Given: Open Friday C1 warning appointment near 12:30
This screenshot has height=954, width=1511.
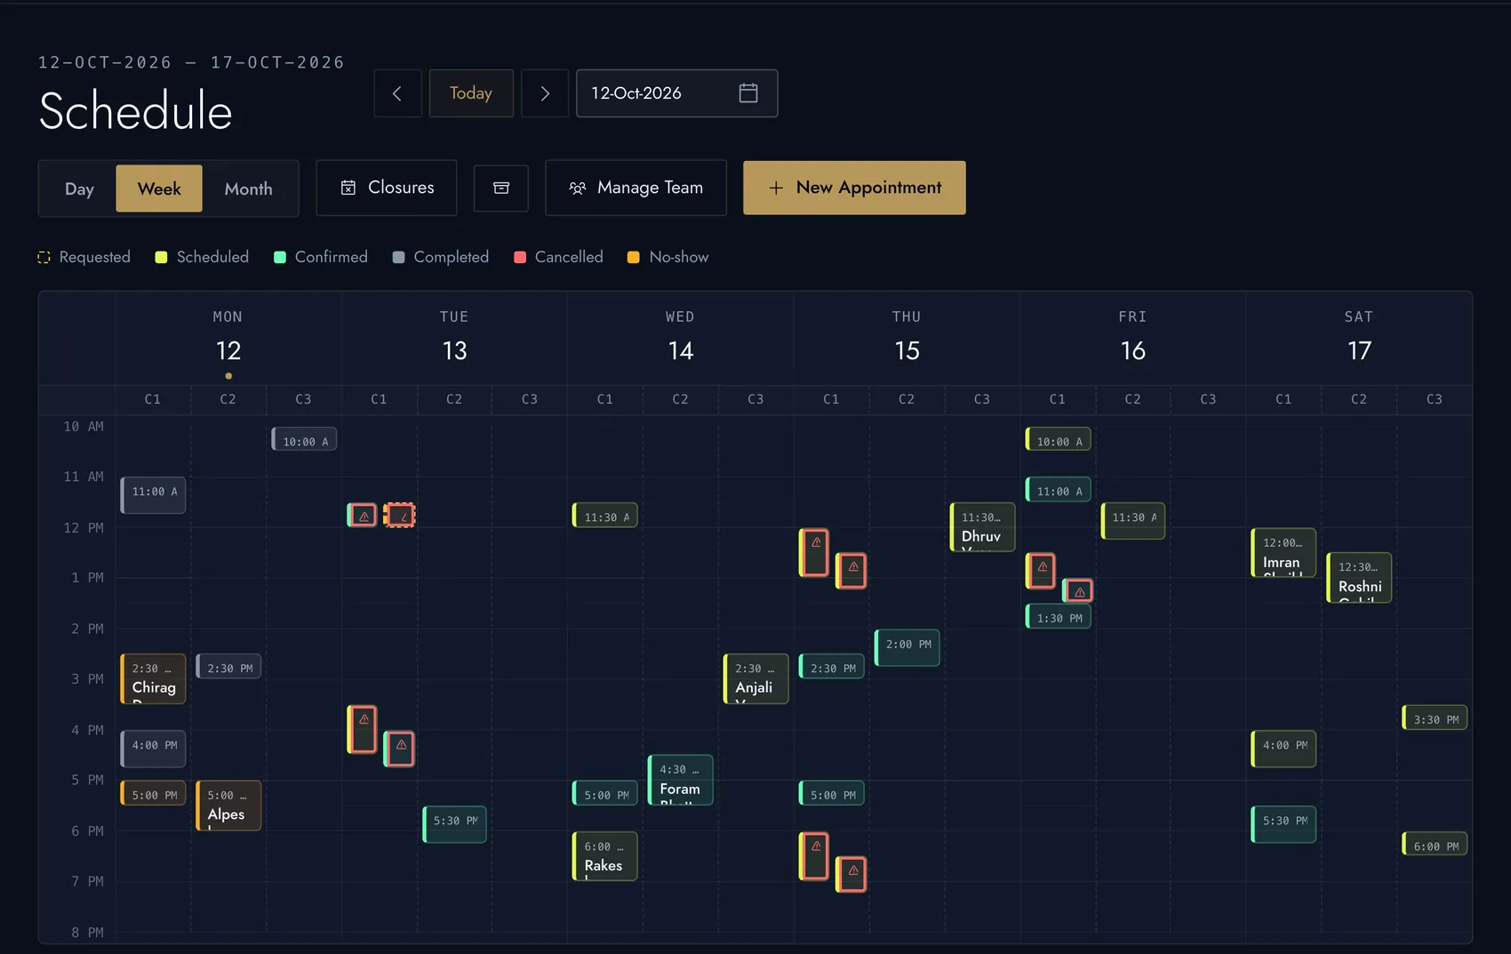Looking at the screenshot, I should tap(1041, 571).
